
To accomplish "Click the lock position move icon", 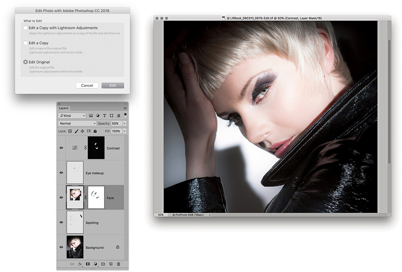I will coord(82,131).
